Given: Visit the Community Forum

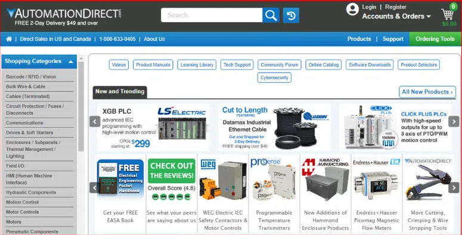Looking at the screenshot, I should click(x=280, y=65).
